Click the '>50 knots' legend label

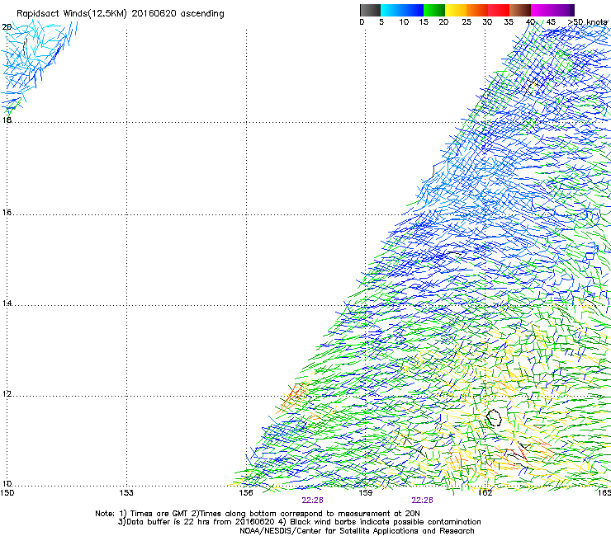pos(587,21)
